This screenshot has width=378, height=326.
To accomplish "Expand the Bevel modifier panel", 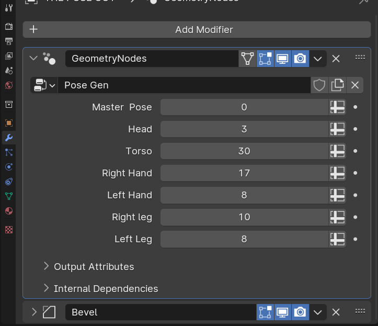I will tap(34, 312).
